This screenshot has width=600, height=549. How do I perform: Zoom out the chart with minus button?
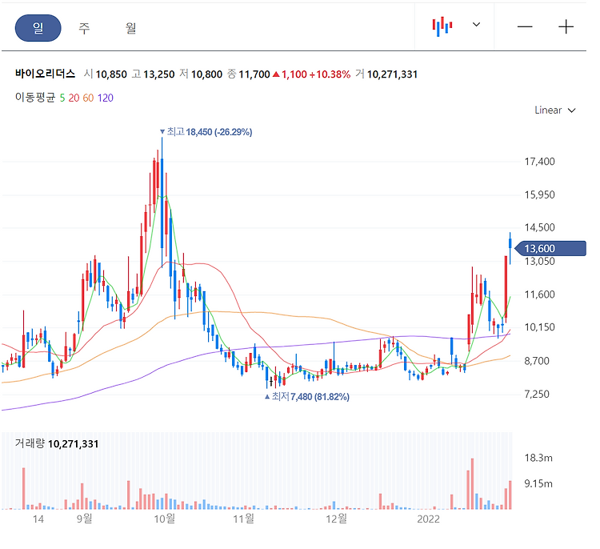coord(525,26)
